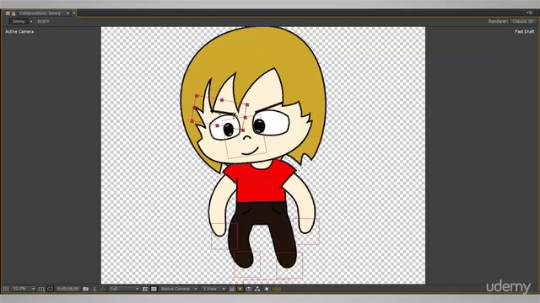540x303 pixels.
Task: Open the Composition: Jimmy dropdown
Action: (x=67, y=13)
